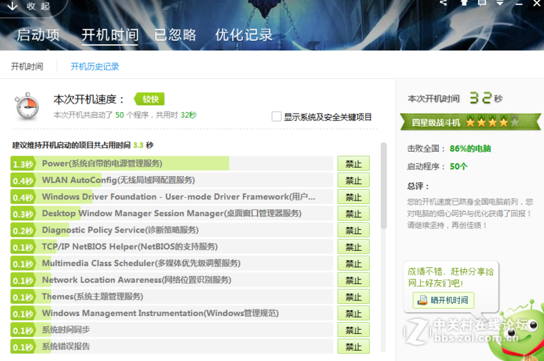Image resolution: width=544 pixels, height=361 pixels.
Task: Click the 较快 speed badge
Action: pyautogui.click(x=150, y=99)
